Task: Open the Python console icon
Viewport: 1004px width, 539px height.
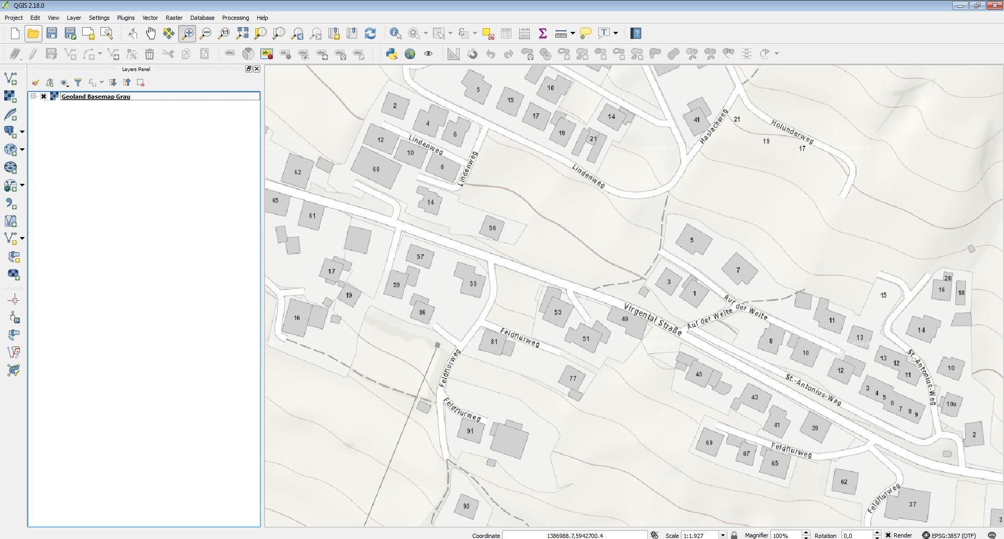Action: point(391,54)
